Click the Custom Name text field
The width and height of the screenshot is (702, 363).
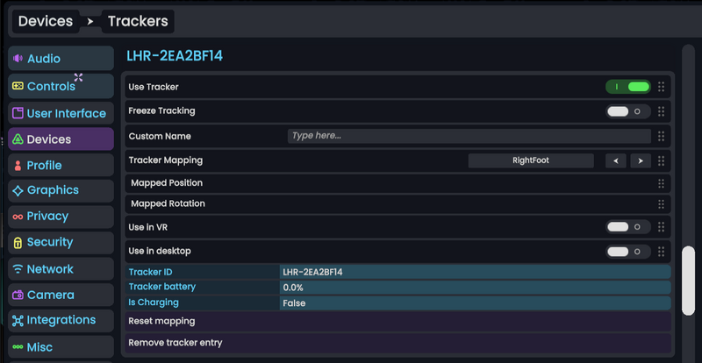[469, 136]
